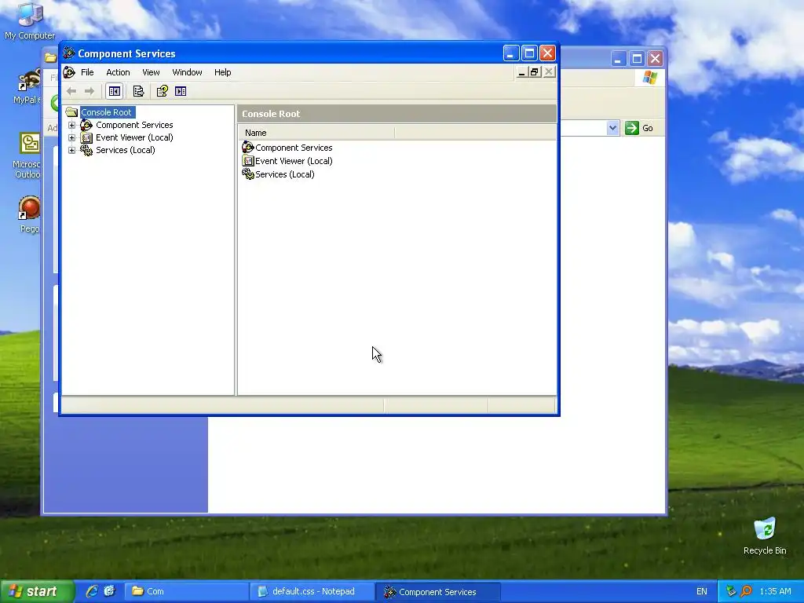Open the File menu
804x603 pixels.
87,72
